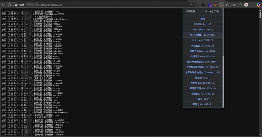
Task: Click the URL address bar field
Action: (x=105, y=5)
